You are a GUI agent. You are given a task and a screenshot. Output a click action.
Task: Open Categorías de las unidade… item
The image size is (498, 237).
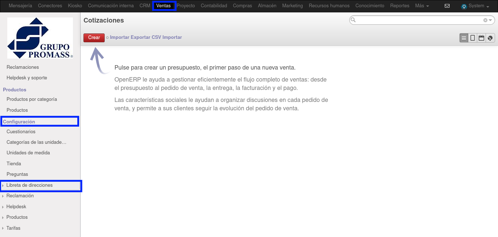(36, 142)
